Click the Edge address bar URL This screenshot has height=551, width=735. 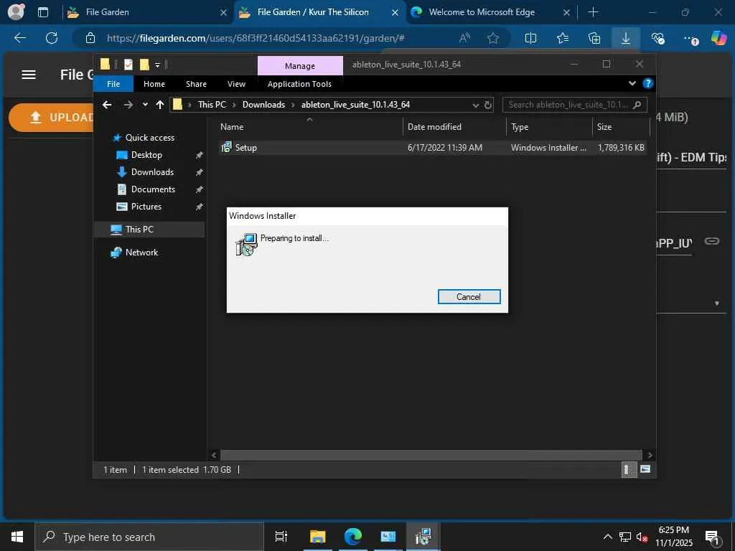(x=256, y=38)
